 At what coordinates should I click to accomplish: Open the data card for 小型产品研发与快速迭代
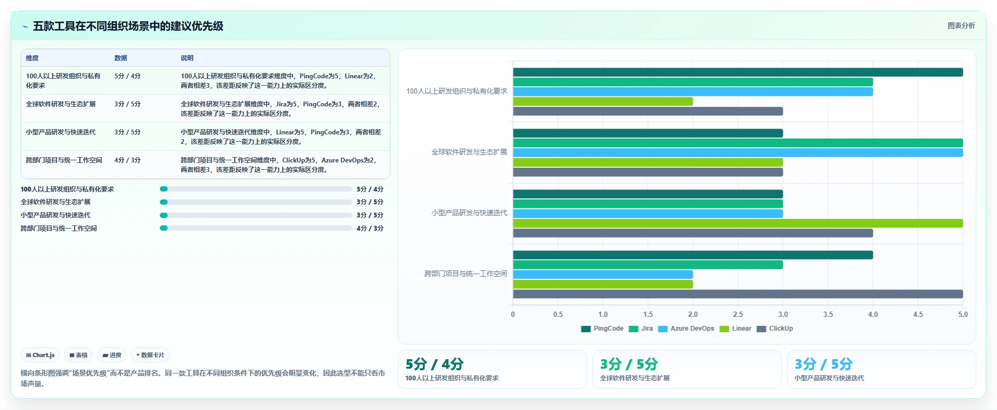pyautogui.click(x=882, y=369)
